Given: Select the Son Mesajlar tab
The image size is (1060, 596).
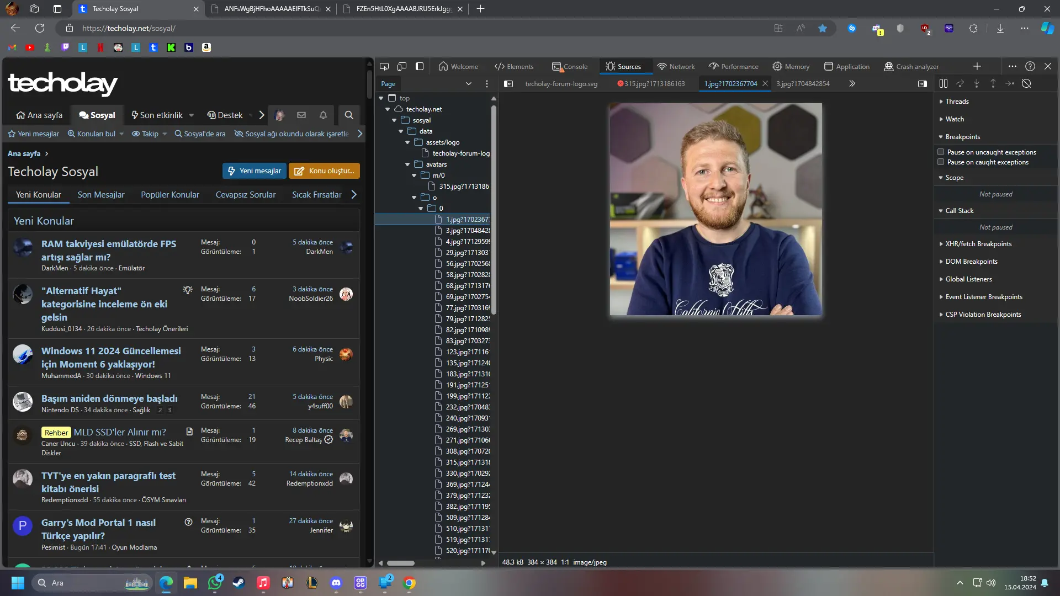Looking at the screenshot, I should coord(101,195).
